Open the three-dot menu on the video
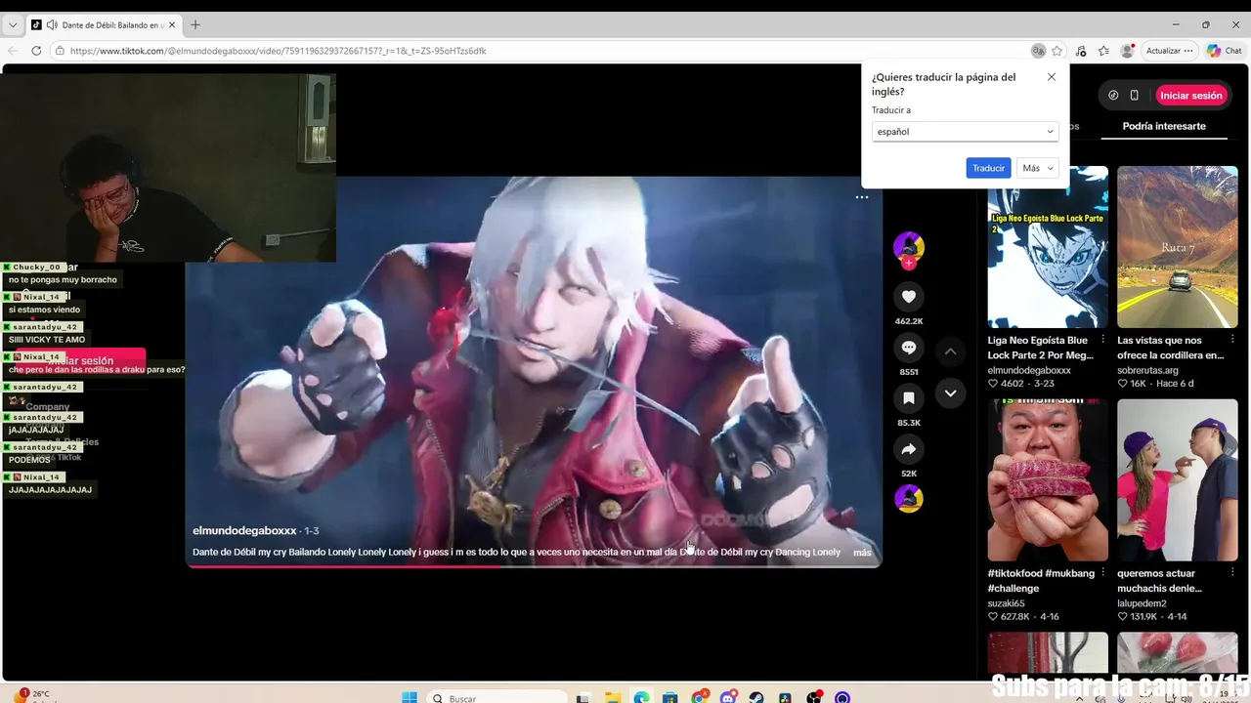 [x=861, y=197]
